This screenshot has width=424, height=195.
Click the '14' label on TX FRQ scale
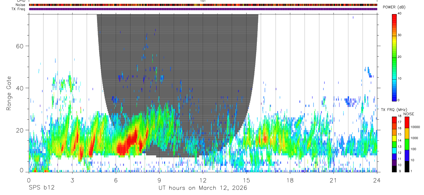coord(399,140)
